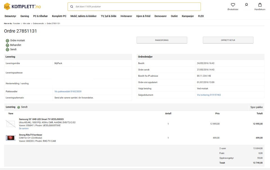
Task: Open the Hvitevarer menu
Action: click(126, 16)
